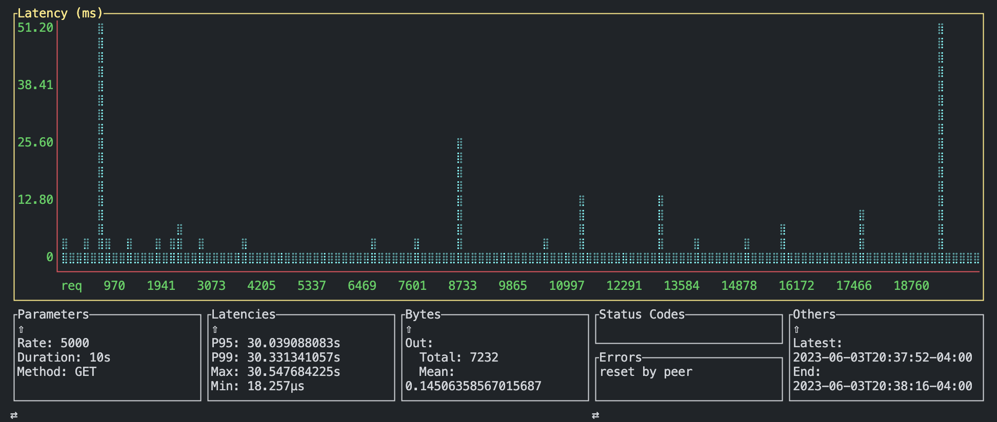
Task: Click the 51.20 y-axis label
Action: pyautogui.click(x=35, y=28)
